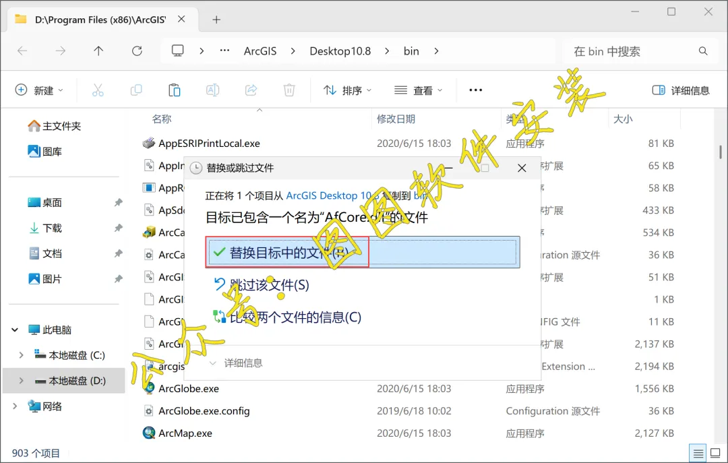728x463 pixels.
Task: Click ArcGIS in the breadcrumb path
Action: [x=260, y=51]
